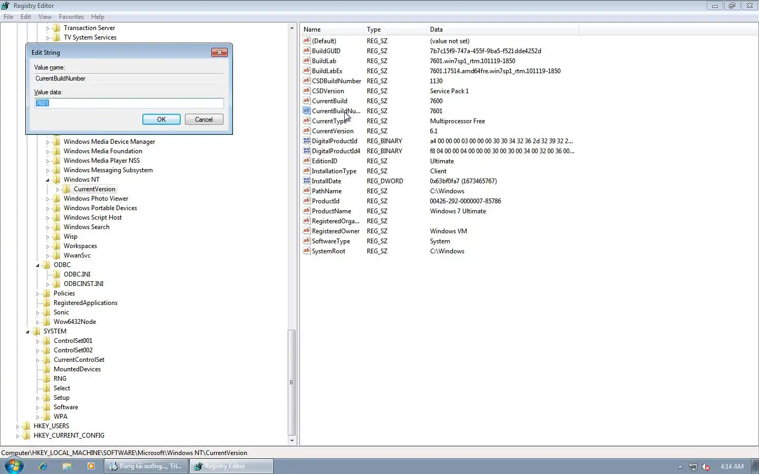
Task: Expand the Windows Search node
Action: pyautogui.click(x=47, y=227)
